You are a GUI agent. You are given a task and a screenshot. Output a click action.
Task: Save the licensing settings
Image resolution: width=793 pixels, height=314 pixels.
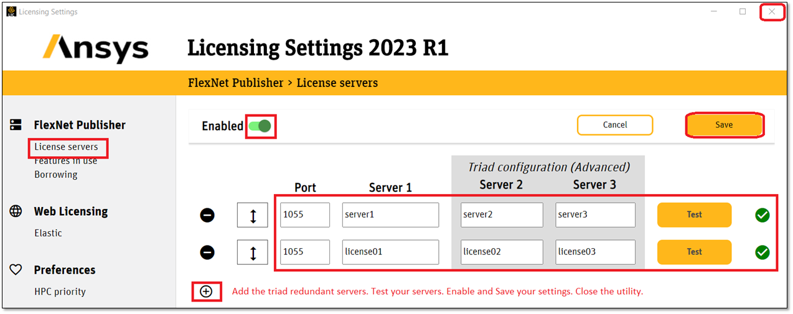point(724,125)
